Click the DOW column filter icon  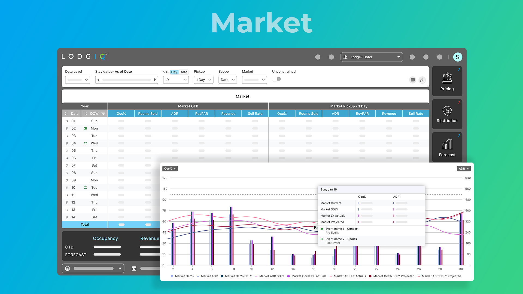pyautogui.click(x=103, y=114)
